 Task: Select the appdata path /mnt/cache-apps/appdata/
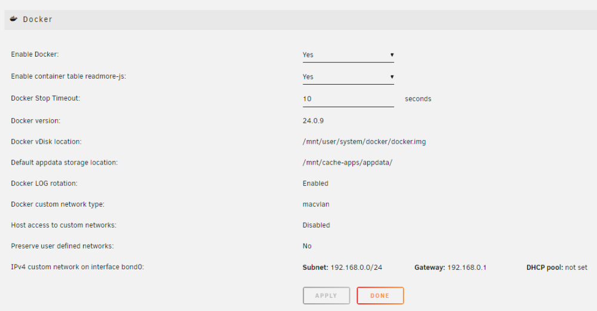pyautogui.click(x=347, y=163)
